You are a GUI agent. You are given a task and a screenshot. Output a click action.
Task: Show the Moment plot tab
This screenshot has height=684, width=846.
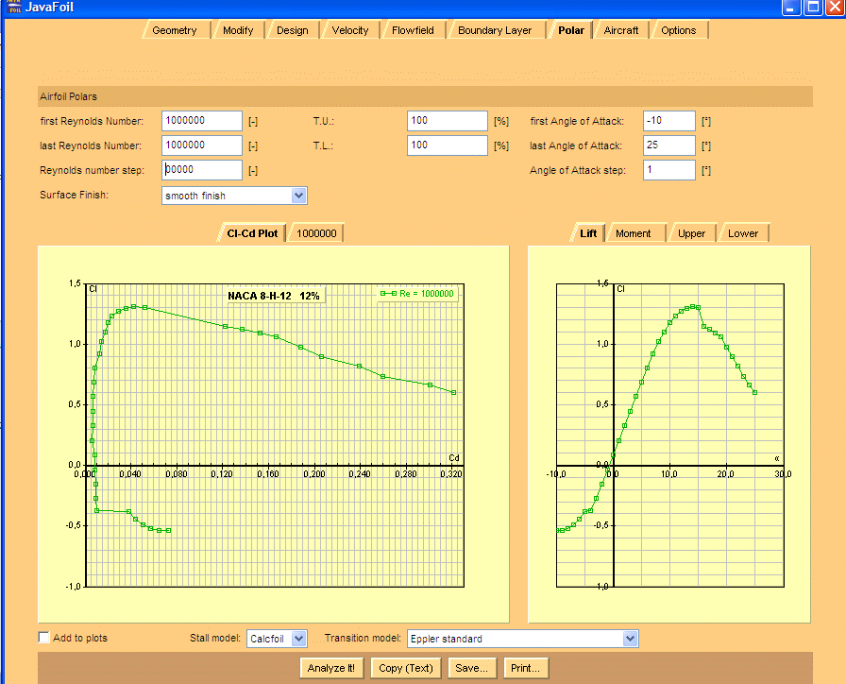click(x=633, y=233)
